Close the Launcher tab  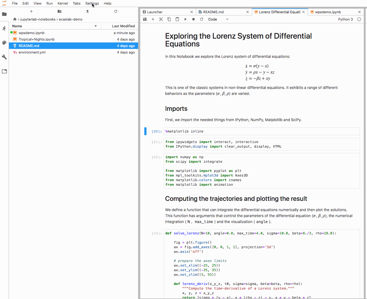point(192,12)
